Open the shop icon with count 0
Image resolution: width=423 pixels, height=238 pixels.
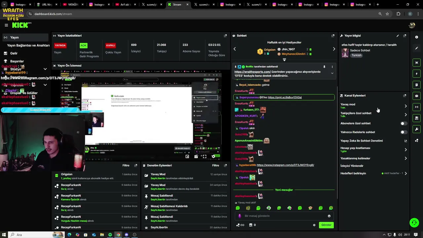252,225
